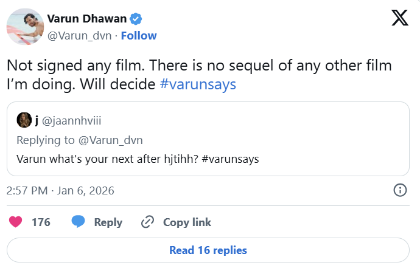
Task: Follow the Varun_dvn account
Action: point(139,35)
